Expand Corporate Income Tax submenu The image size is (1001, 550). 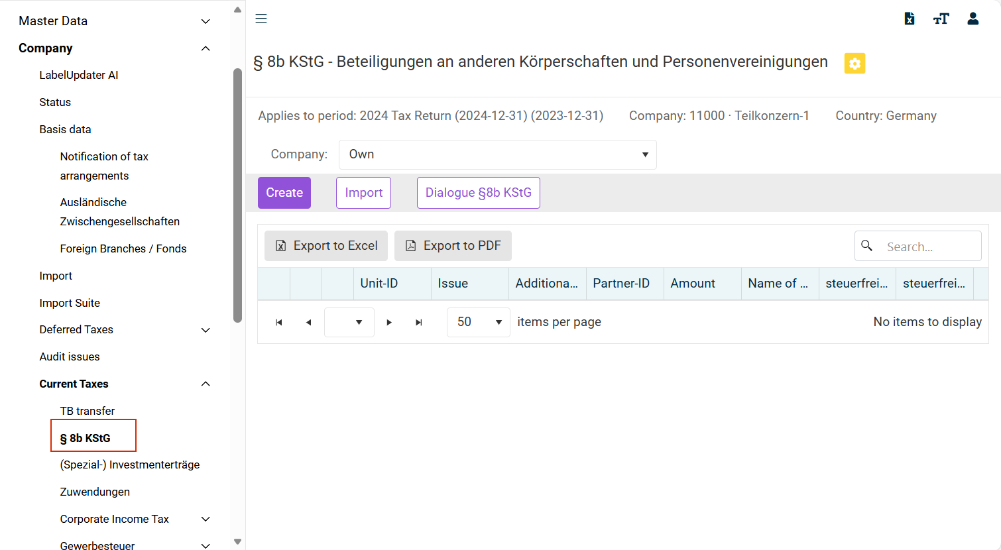point(206,520)
